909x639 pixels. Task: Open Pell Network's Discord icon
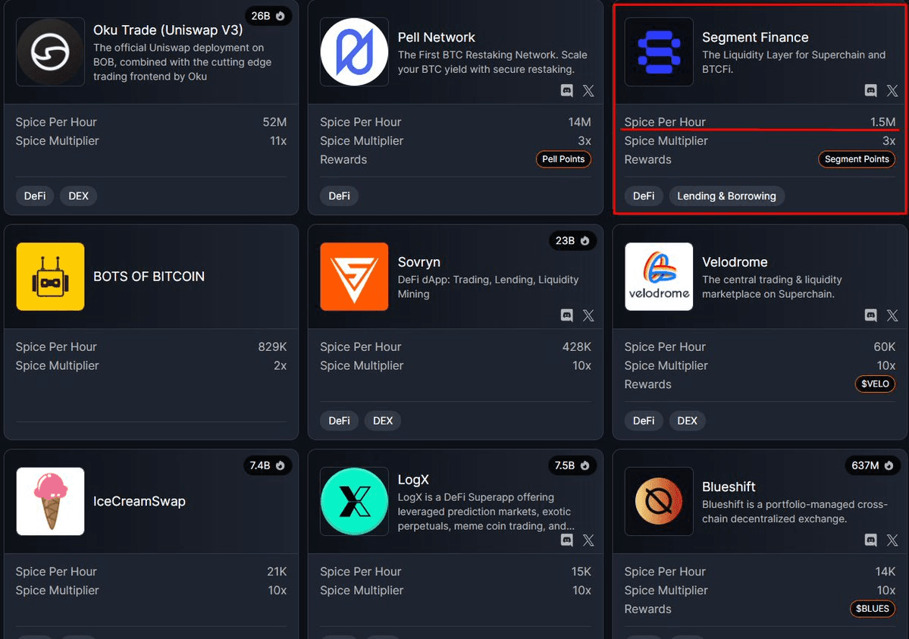coord(566,91)
